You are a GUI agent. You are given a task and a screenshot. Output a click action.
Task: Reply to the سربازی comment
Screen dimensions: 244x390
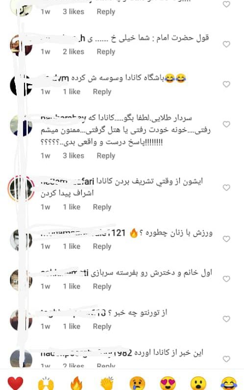point(102,286)
